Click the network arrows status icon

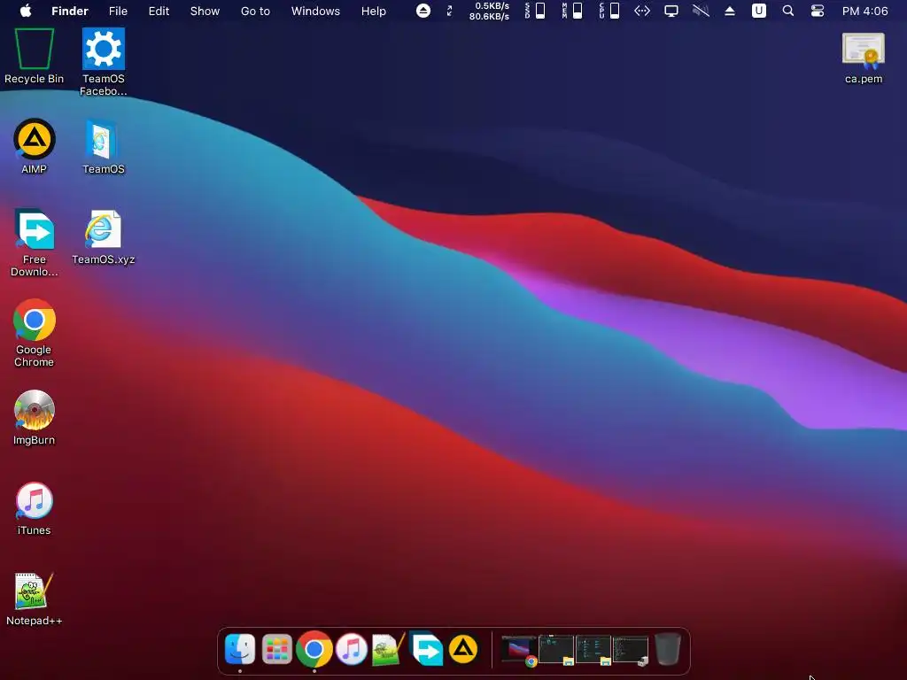coord(642,11)
